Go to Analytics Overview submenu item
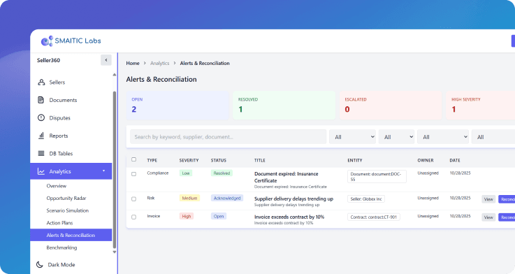Image resolution: width=515 pixels, height=274 pixels. coord(57,186)
